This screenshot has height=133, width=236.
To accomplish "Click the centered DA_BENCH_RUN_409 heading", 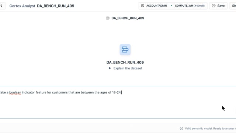I will coord(125,62).
